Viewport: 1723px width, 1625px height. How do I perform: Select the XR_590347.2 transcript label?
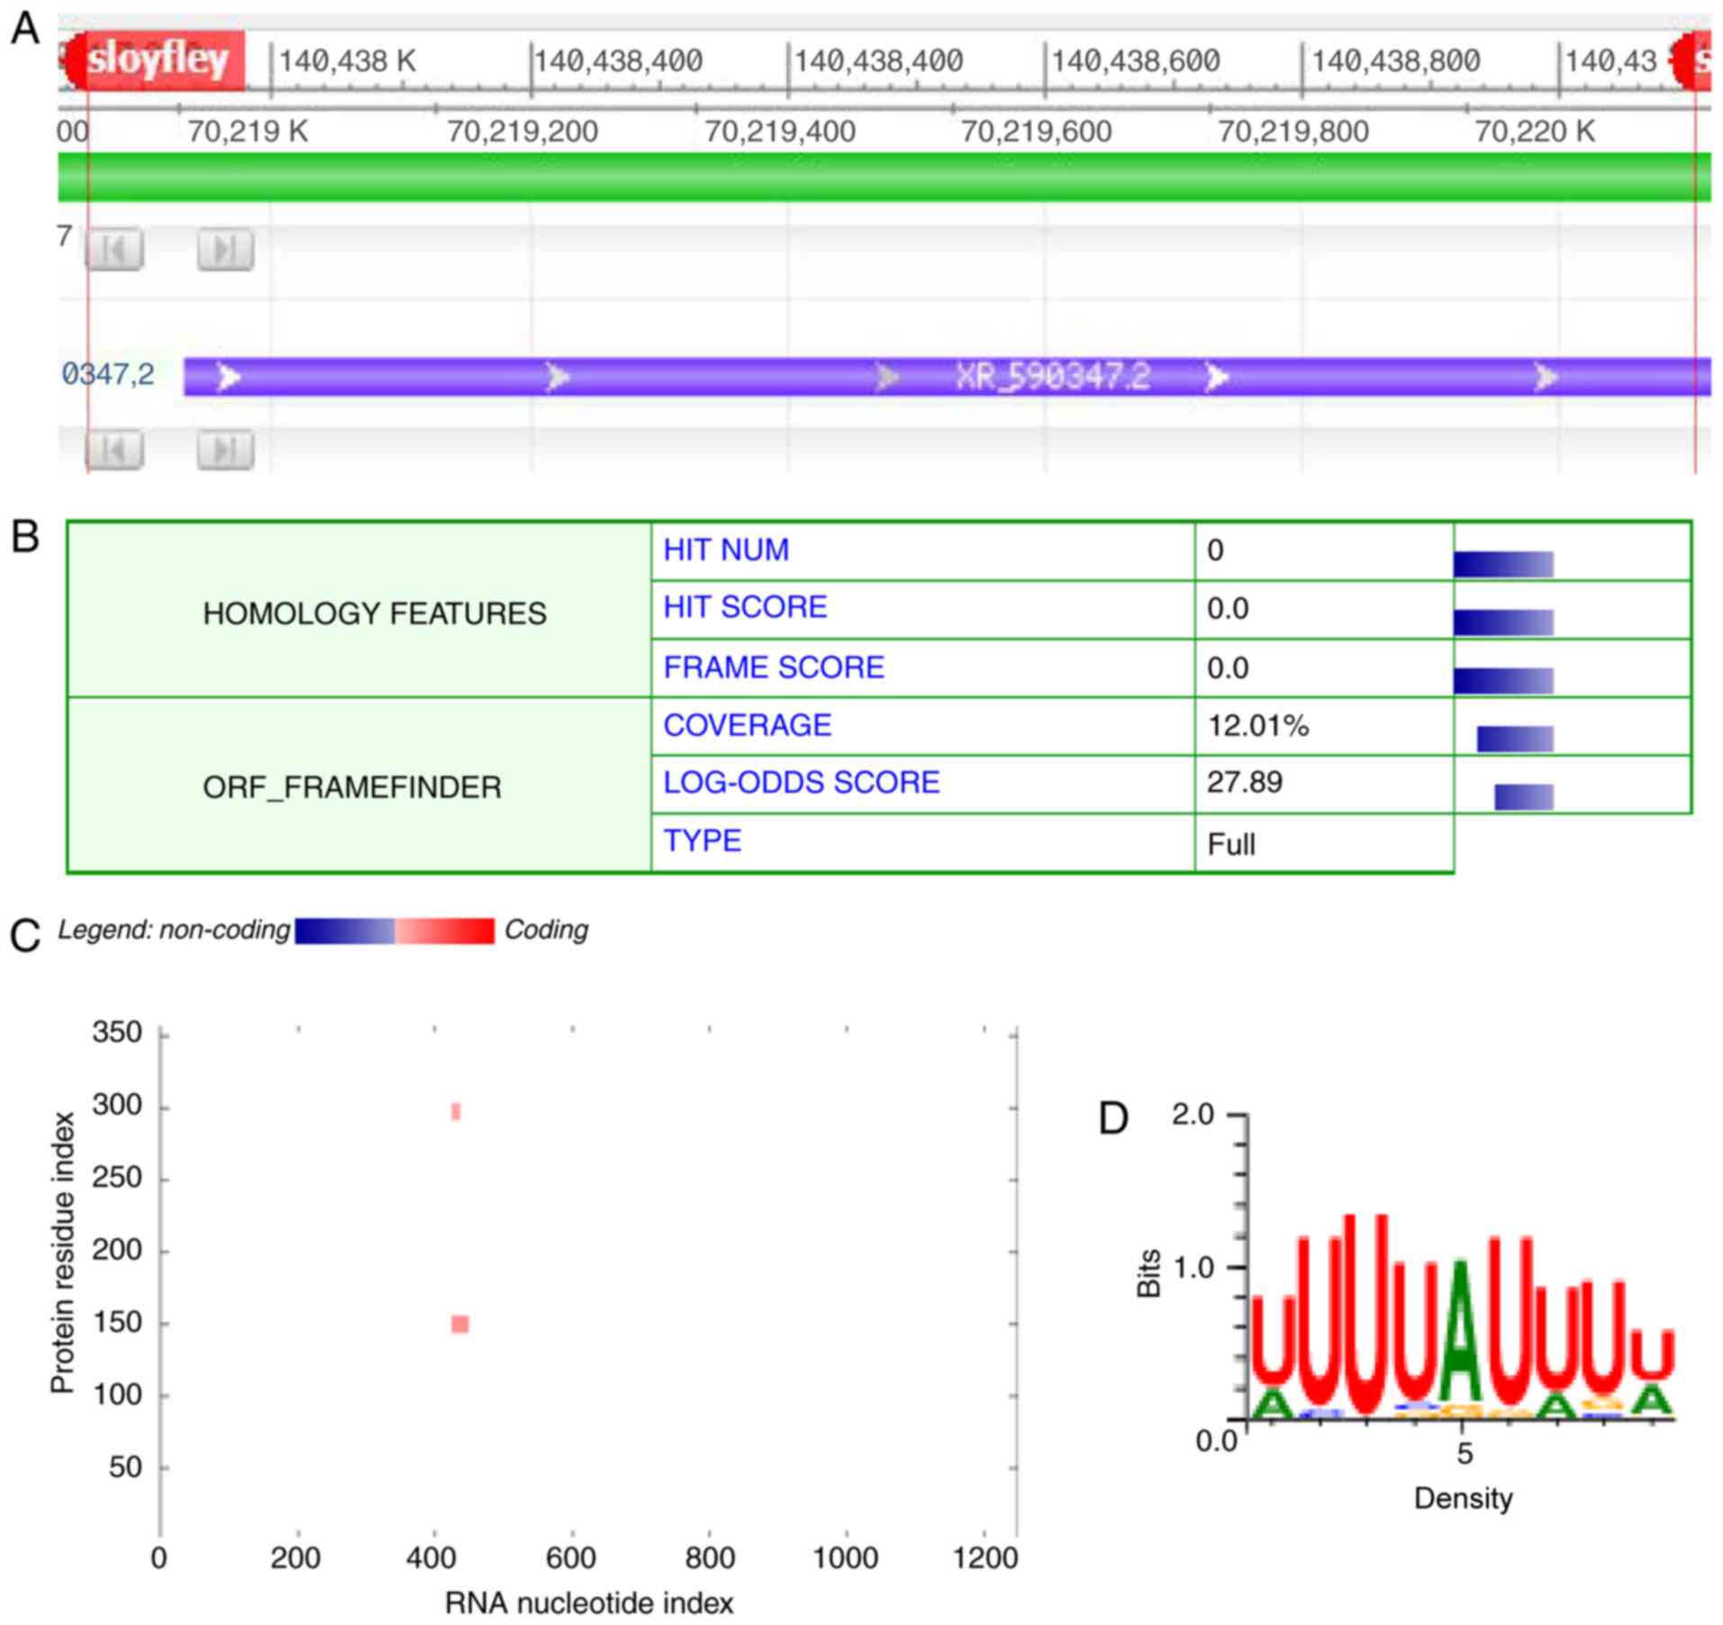click(1052, 377)
